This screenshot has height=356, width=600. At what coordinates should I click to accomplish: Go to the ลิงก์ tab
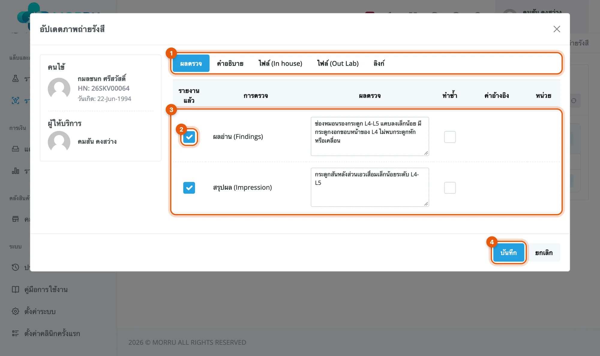379,64
